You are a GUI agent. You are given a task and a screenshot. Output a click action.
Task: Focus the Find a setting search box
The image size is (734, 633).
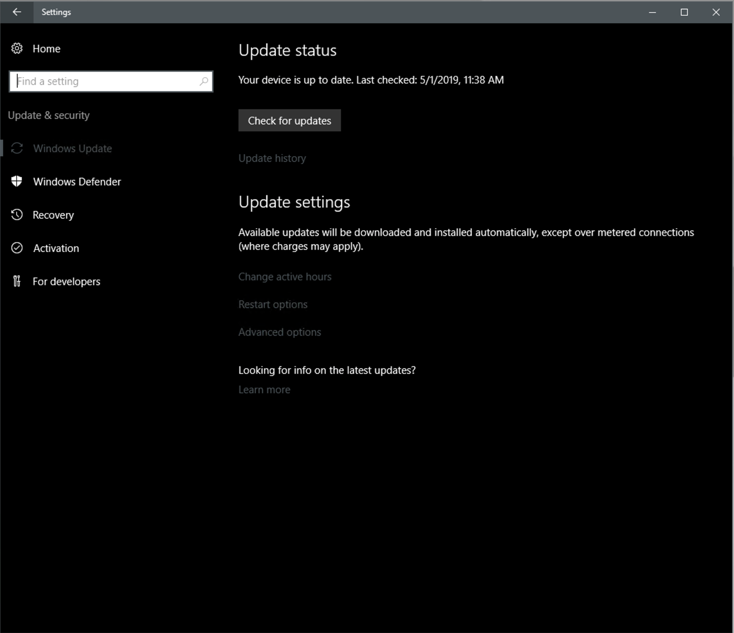click(111, 81)
